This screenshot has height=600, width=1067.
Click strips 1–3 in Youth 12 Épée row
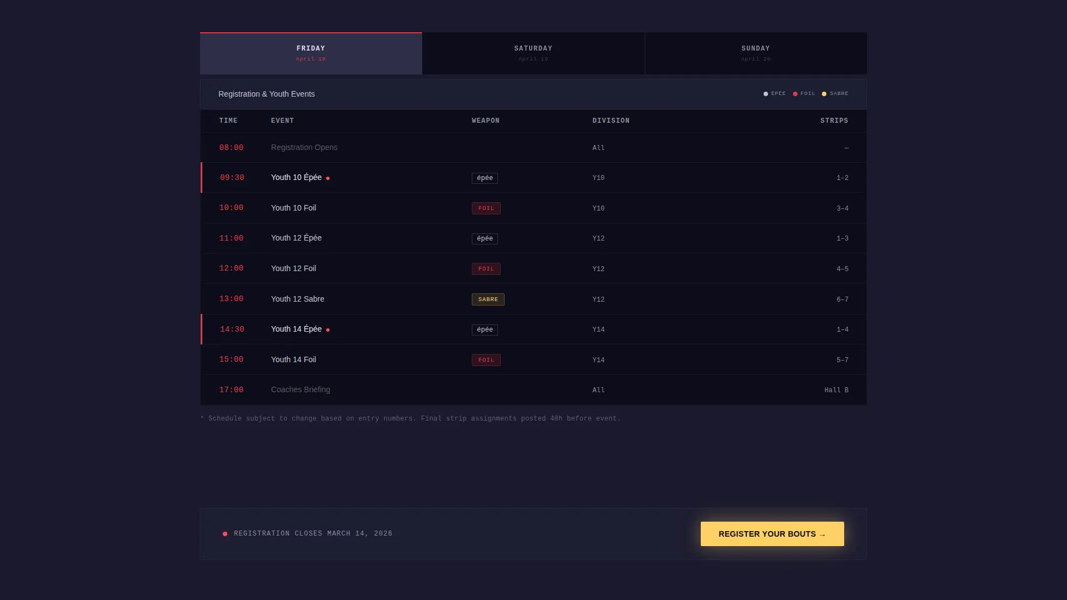[x=842, y=238]
